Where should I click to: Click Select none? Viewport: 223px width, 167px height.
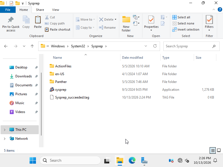point(183,23)
